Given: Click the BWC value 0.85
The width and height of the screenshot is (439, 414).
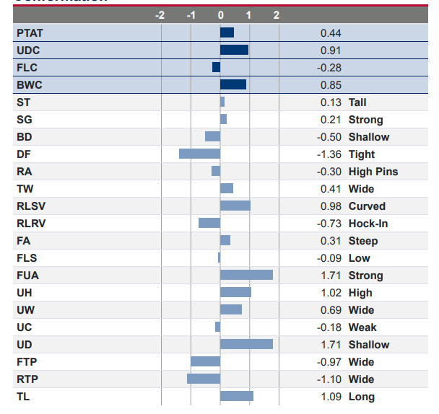Looking at the screenshot, I should click(331, 85).
